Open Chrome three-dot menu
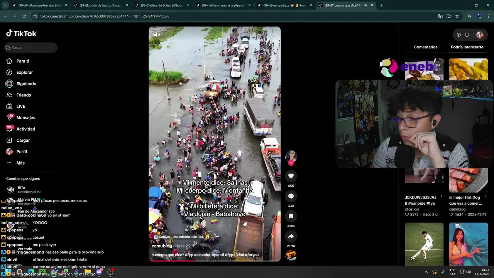The height and width of the screenshot is (278, 494). (489, 16)
